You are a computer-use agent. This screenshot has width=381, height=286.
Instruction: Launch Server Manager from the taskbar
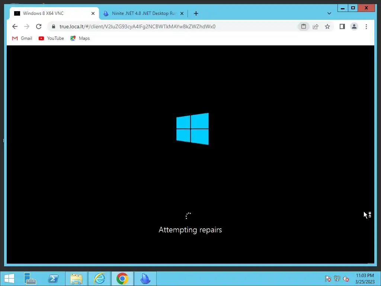[x=30, y=279]
